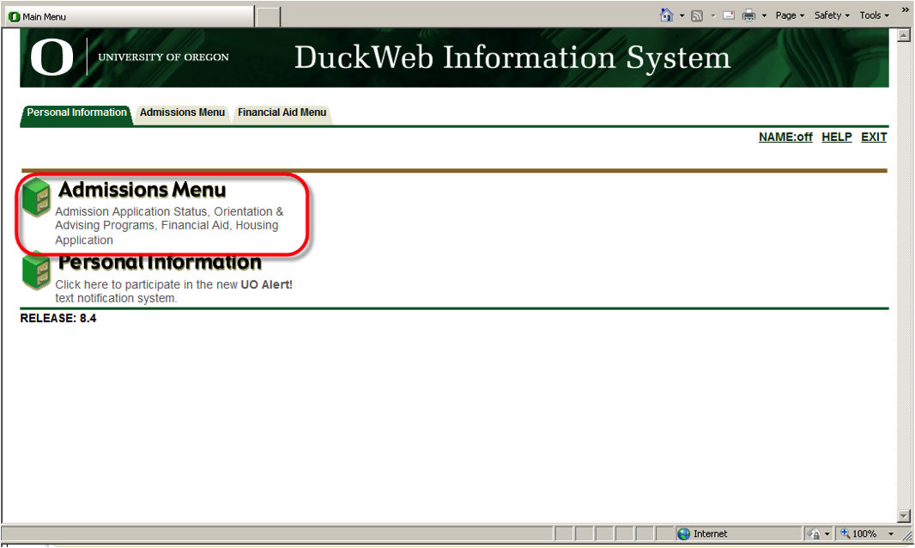The image size is (915, 548).
Task: Click the Internet zone globe icon
Action: [x=684, y=533]
